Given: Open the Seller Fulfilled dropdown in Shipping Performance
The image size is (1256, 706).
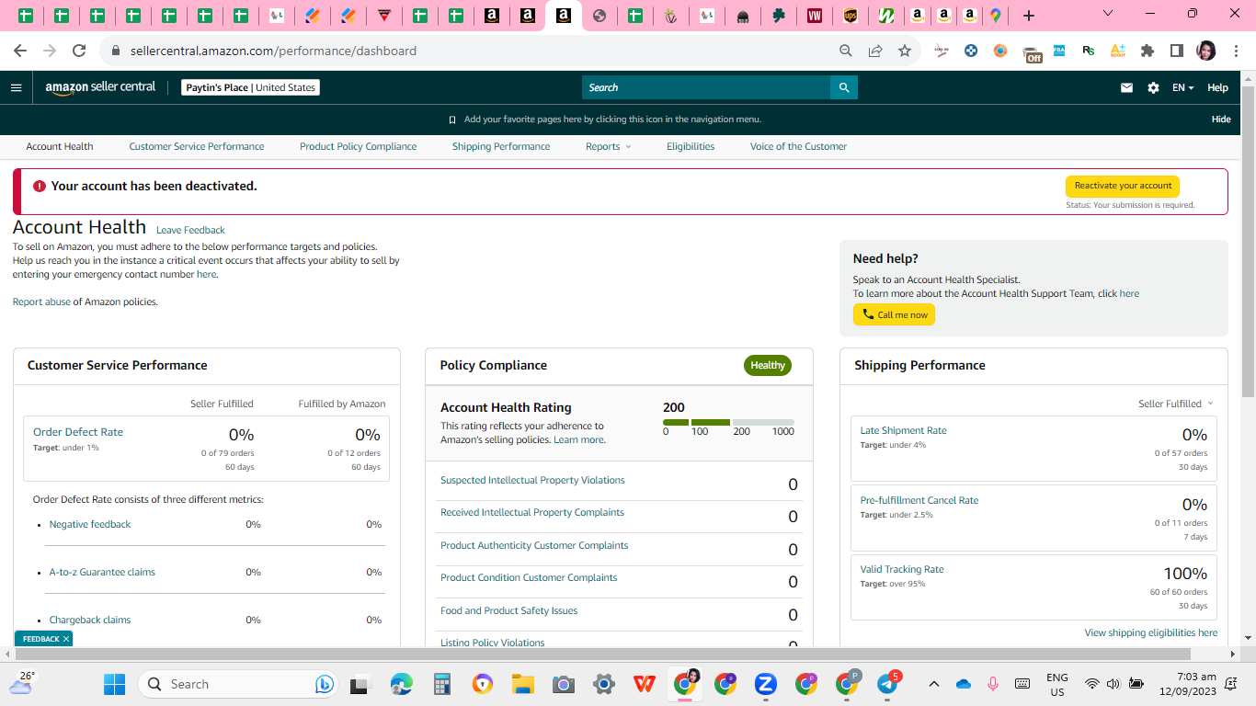Looking at the screenshot, I should pyautogui.click(x=1175, y=404).
